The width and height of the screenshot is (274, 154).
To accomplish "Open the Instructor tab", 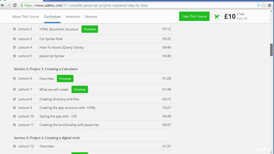I will click(x=73, y=17).
